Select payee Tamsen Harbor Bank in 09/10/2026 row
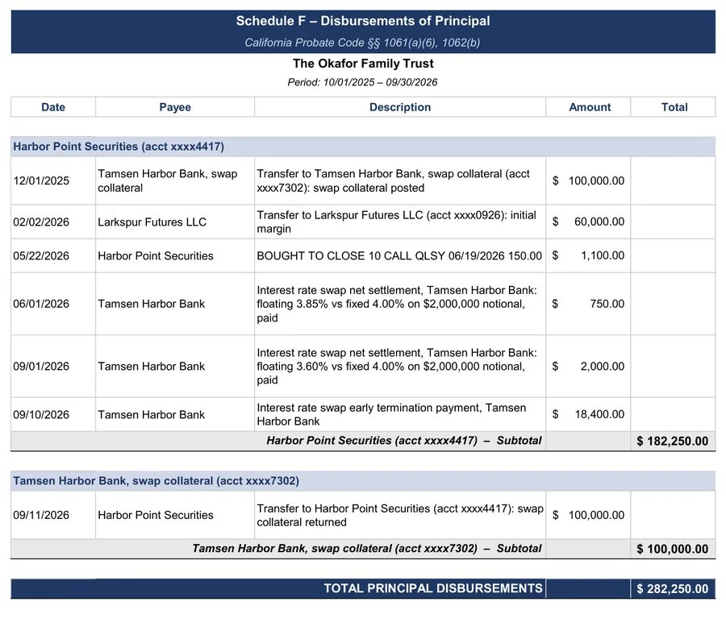The width and height of the screenshot is (726, 618). (x=151, y=414)
